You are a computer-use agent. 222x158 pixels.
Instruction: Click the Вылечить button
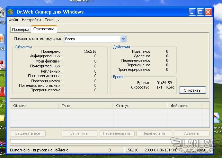click(x=79, y=133)
